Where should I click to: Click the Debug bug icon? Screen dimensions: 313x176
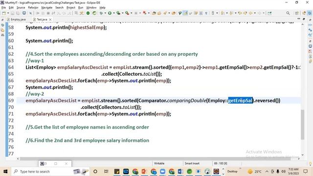click(101, 13)
